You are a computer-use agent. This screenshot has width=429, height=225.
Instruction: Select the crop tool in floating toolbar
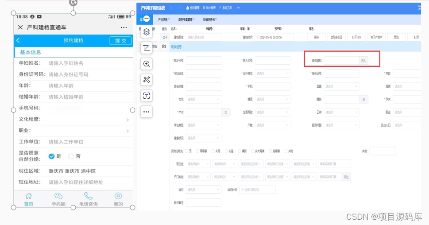coord(147,48)
